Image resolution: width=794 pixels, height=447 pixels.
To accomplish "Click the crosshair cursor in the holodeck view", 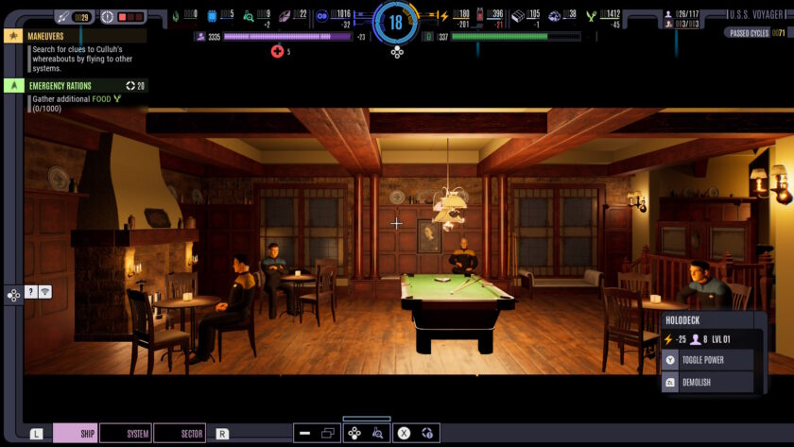I will pyautogui.click(x=396, y=223).
